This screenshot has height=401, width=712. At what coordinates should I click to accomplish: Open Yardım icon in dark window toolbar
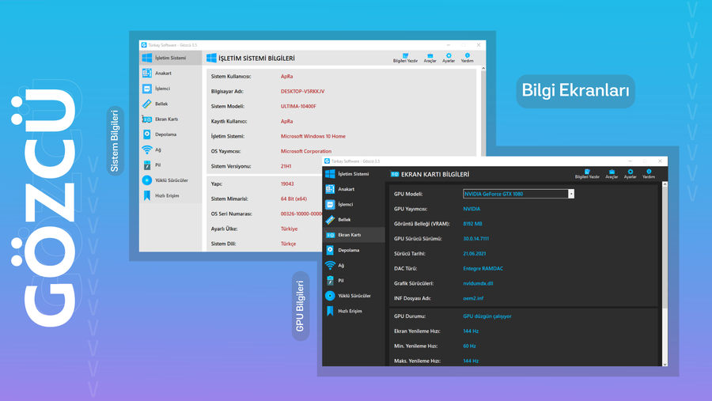[x=649, y=172]
